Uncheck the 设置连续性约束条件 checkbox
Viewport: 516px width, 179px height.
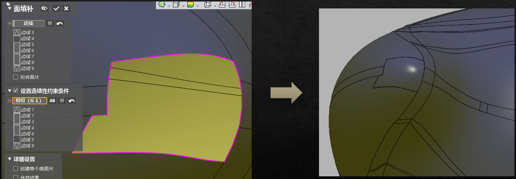(x=16, y=90)
